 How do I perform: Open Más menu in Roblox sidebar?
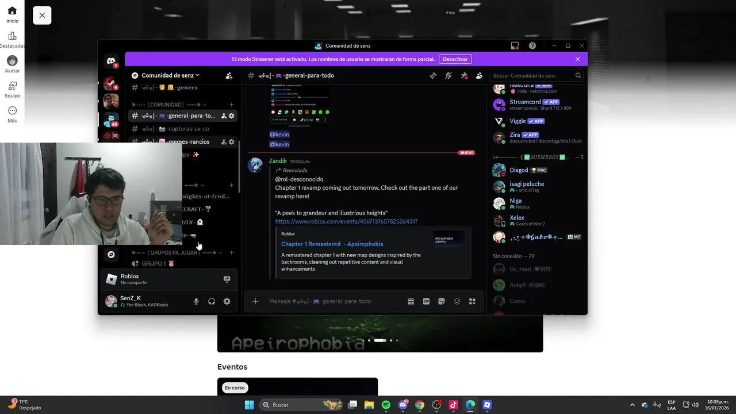pyautogui.click(x=12, y=114)
